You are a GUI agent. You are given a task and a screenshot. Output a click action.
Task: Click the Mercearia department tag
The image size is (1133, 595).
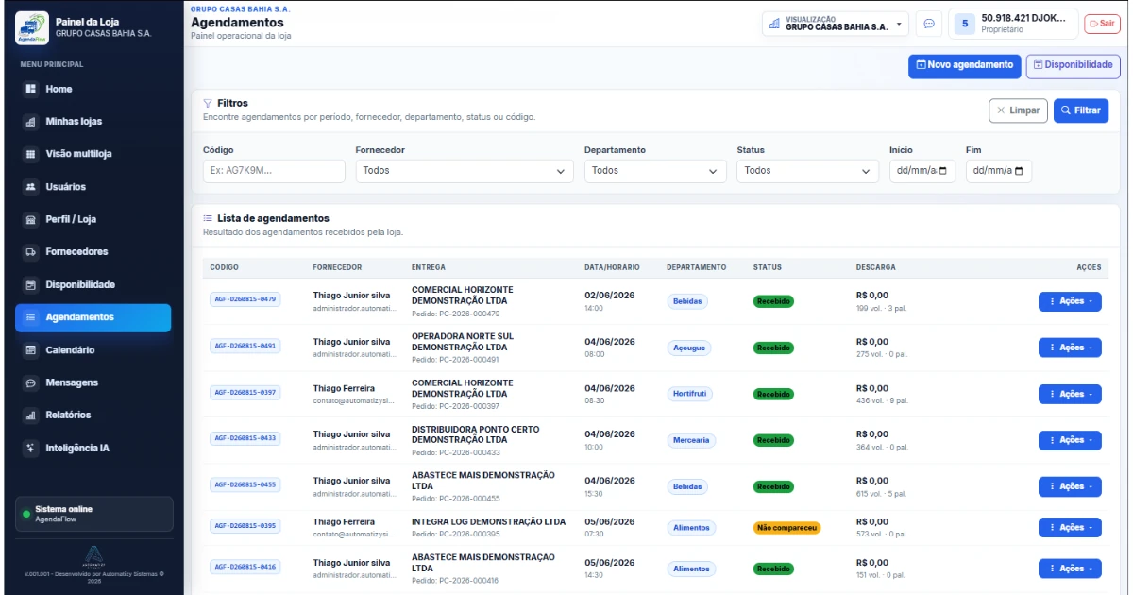(x=691, y=440)
